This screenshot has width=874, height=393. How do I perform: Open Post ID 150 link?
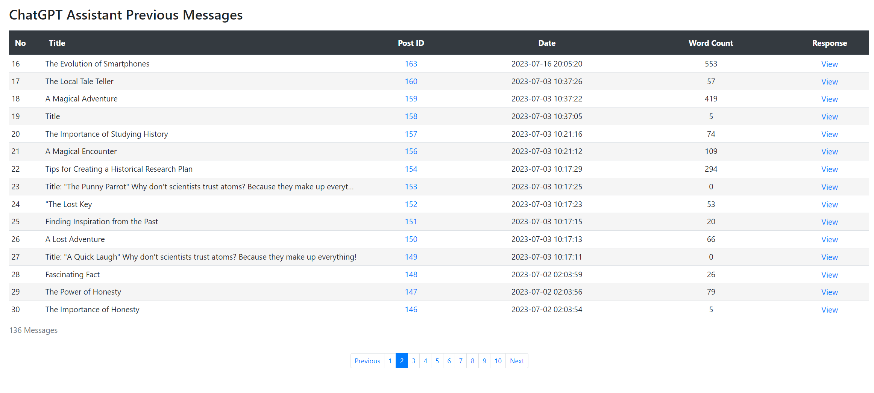point(411,239)
